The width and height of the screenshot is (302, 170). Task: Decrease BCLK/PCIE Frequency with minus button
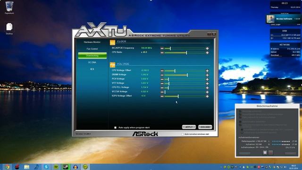[x=162, y=48]
